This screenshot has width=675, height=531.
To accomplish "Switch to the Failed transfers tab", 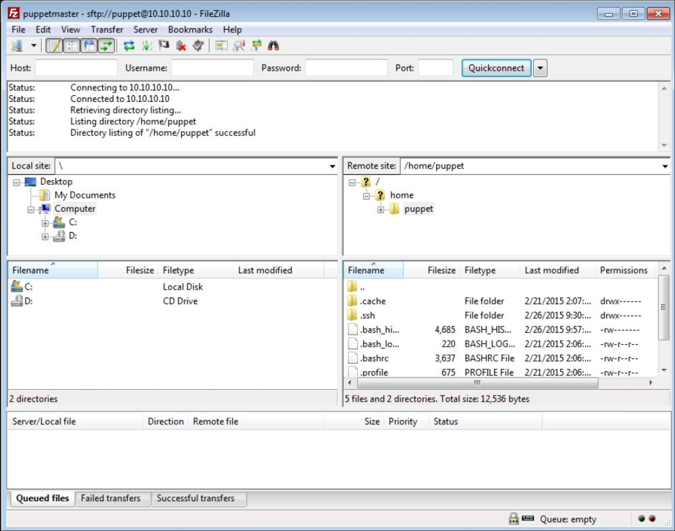I will click(x=111, y=499).
